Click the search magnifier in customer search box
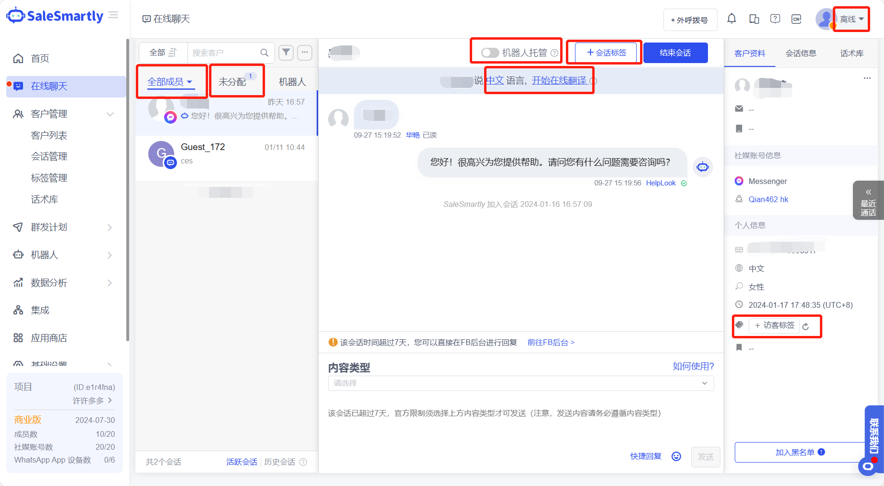This screenshot has height=486, width=884. pos(264,53)
